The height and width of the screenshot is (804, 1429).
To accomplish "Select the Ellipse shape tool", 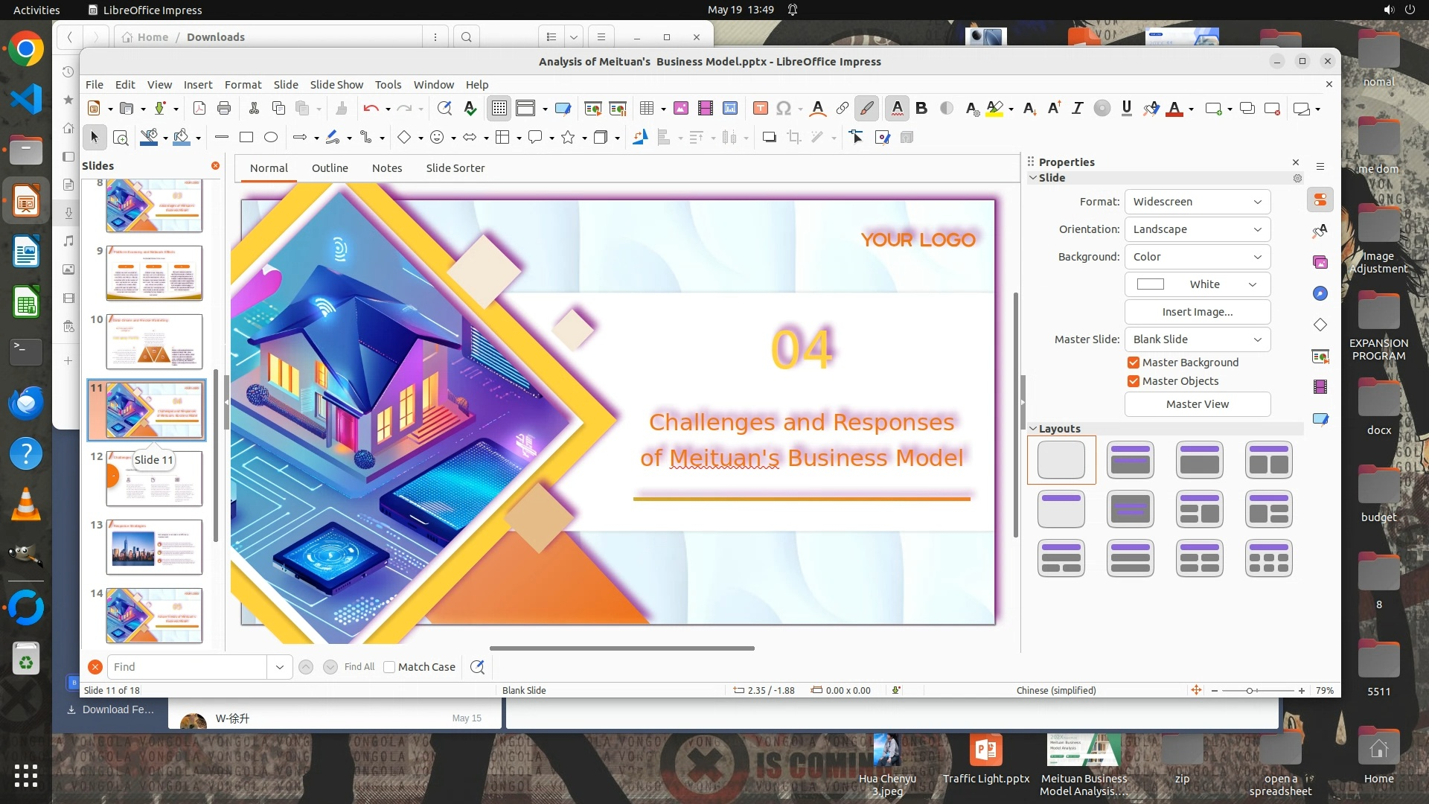I will [271, 137].
